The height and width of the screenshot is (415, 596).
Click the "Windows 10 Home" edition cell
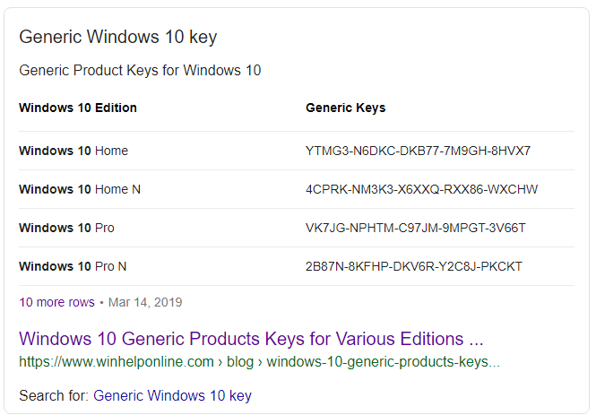pos(73,151)
